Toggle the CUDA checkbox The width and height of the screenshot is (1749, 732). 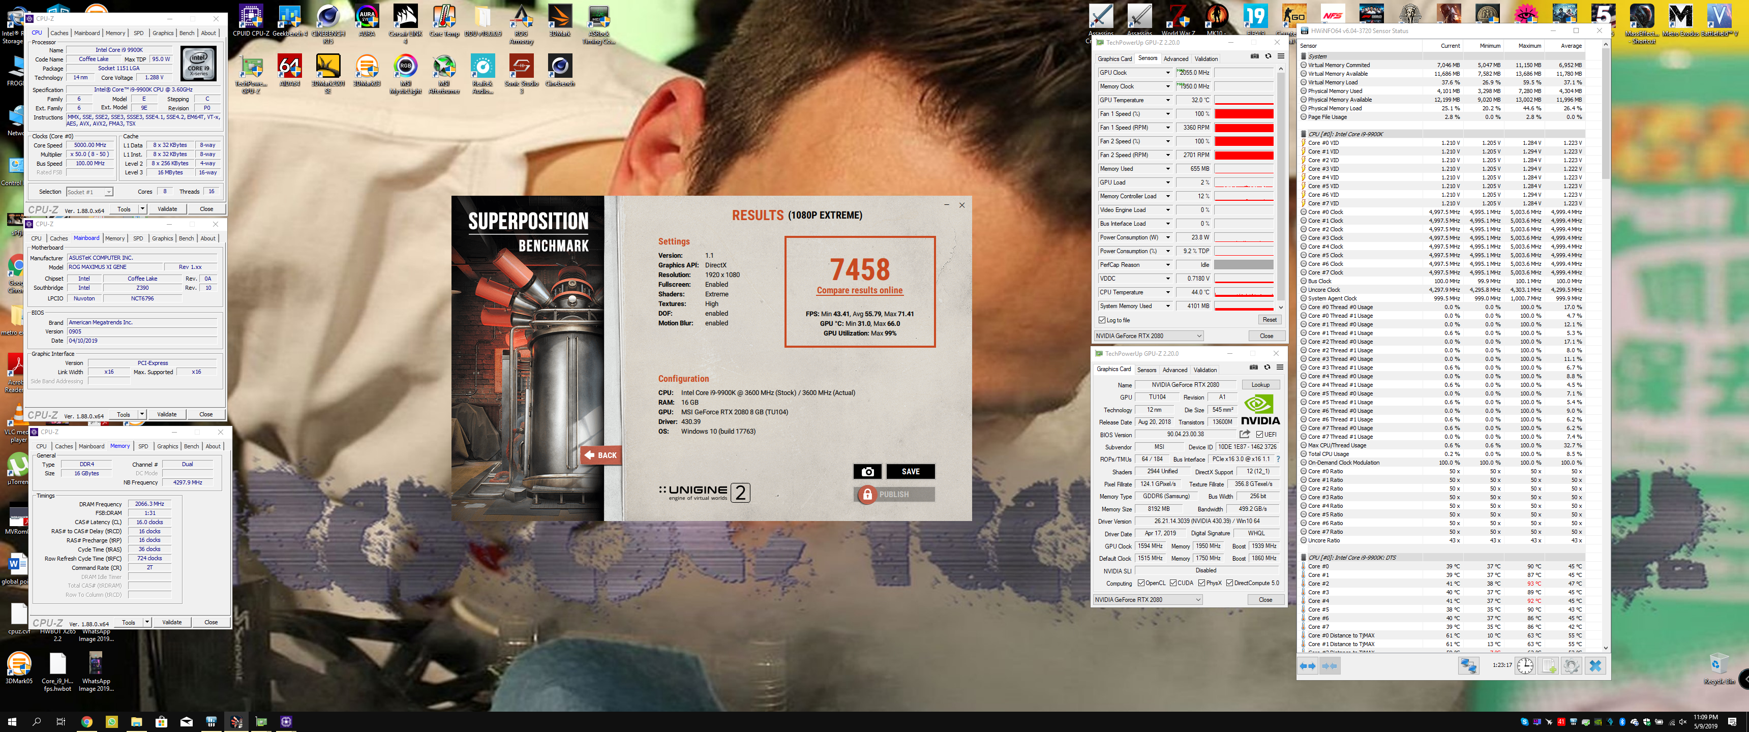1173,583
